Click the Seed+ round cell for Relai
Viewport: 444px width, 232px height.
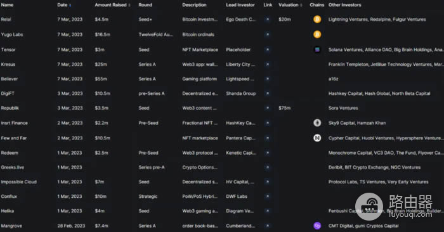coord(145,19)
